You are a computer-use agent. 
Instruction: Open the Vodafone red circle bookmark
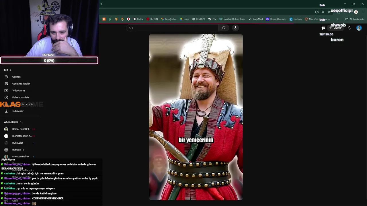tap(128, 19)
